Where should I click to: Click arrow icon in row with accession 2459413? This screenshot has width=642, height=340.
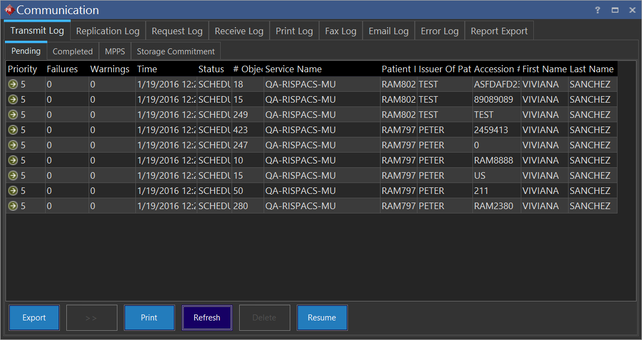(13, 130)
